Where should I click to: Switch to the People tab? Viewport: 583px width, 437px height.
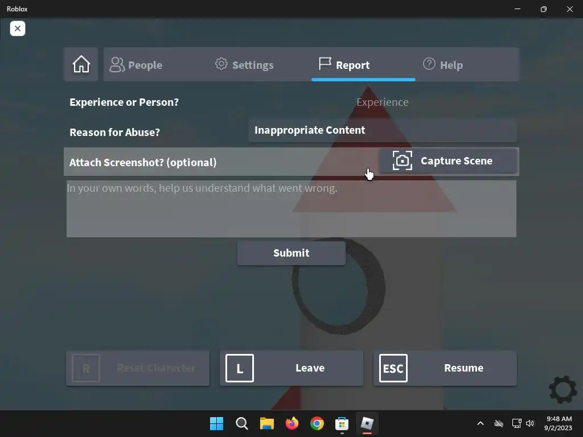click(x=136, y=65)
